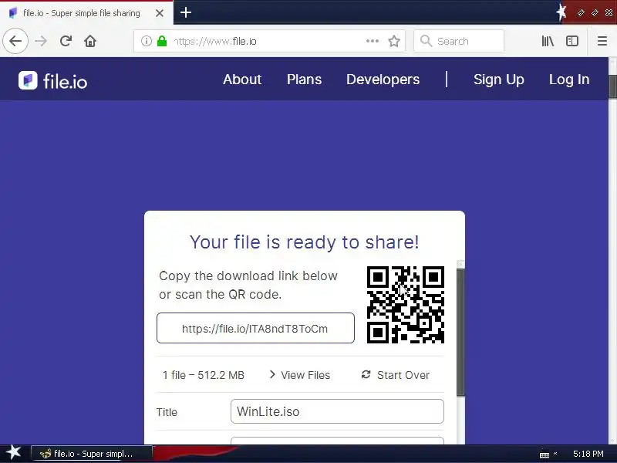Toggle the browser sidebar icon
Screen dimensions: 617x463
(572, 41)
